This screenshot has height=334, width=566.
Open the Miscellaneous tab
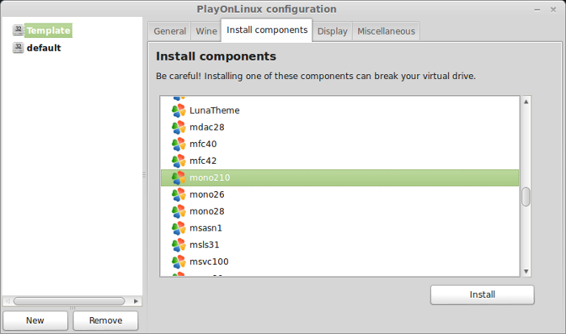coord(386,31)
